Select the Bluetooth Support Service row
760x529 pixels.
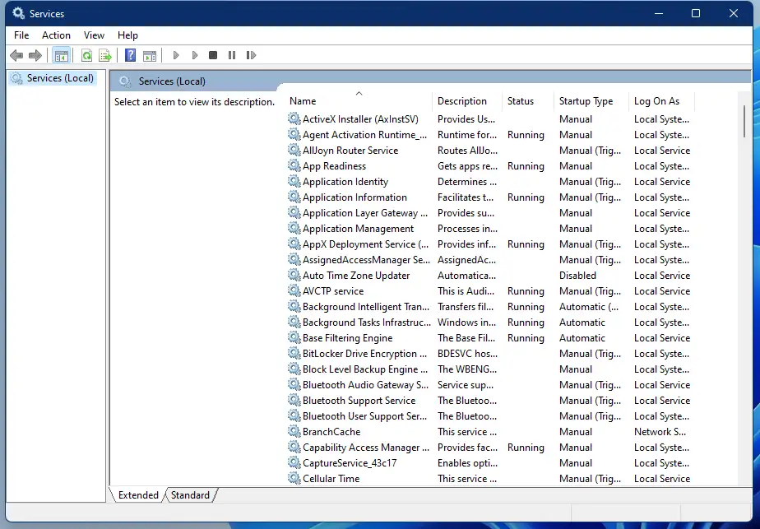(359, 401)
